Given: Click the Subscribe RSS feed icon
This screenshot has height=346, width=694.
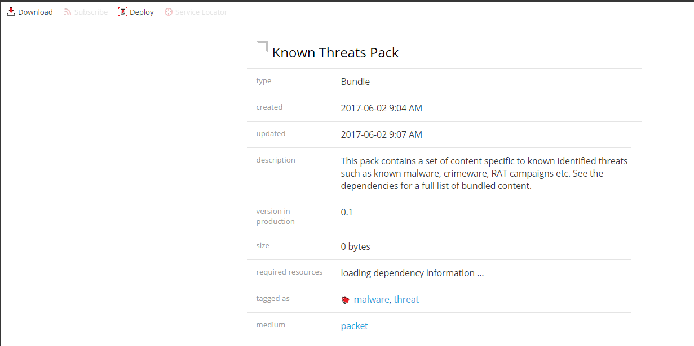Looking at the screenshot, I should (68, 12).
